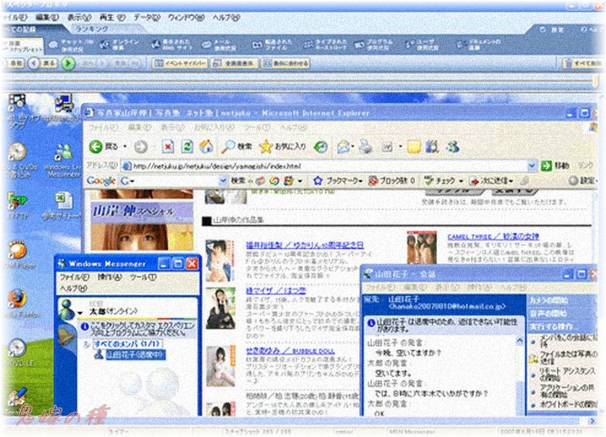
Task: Click the green play button in top toolbar
Action: click(x=67, y=63)
